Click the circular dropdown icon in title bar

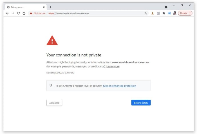tap(166, 7)
